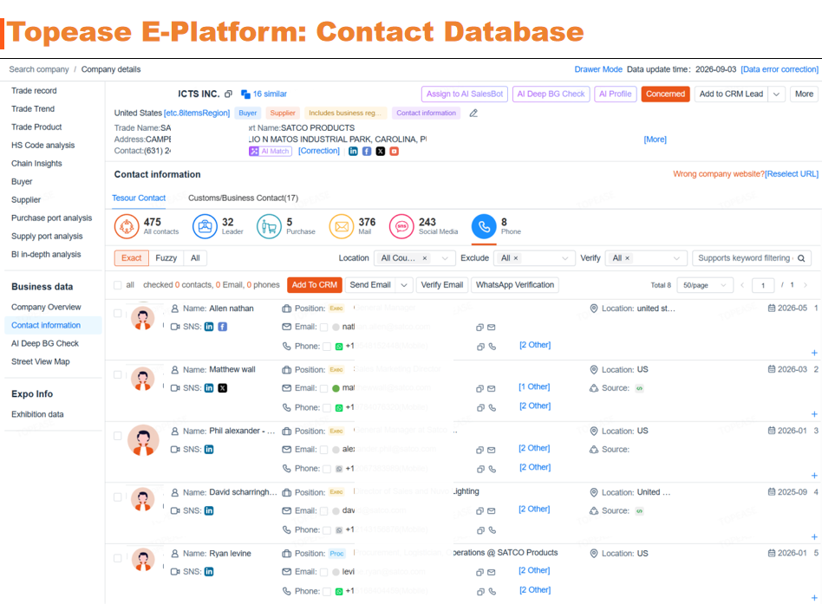The height and width of the screenshot is (604, 822).
Task: Copy Allen nathan's email address icon
Action: 479,328
